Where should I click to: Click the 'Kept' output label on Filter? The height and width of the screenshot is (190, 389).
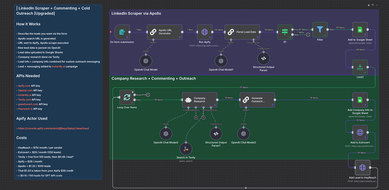tap(331, 30)
